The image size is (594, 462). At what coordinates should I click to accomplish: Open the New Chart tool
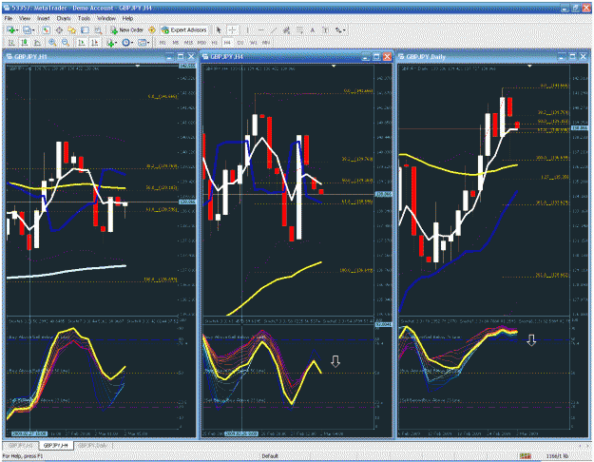(x=10, y=29)
